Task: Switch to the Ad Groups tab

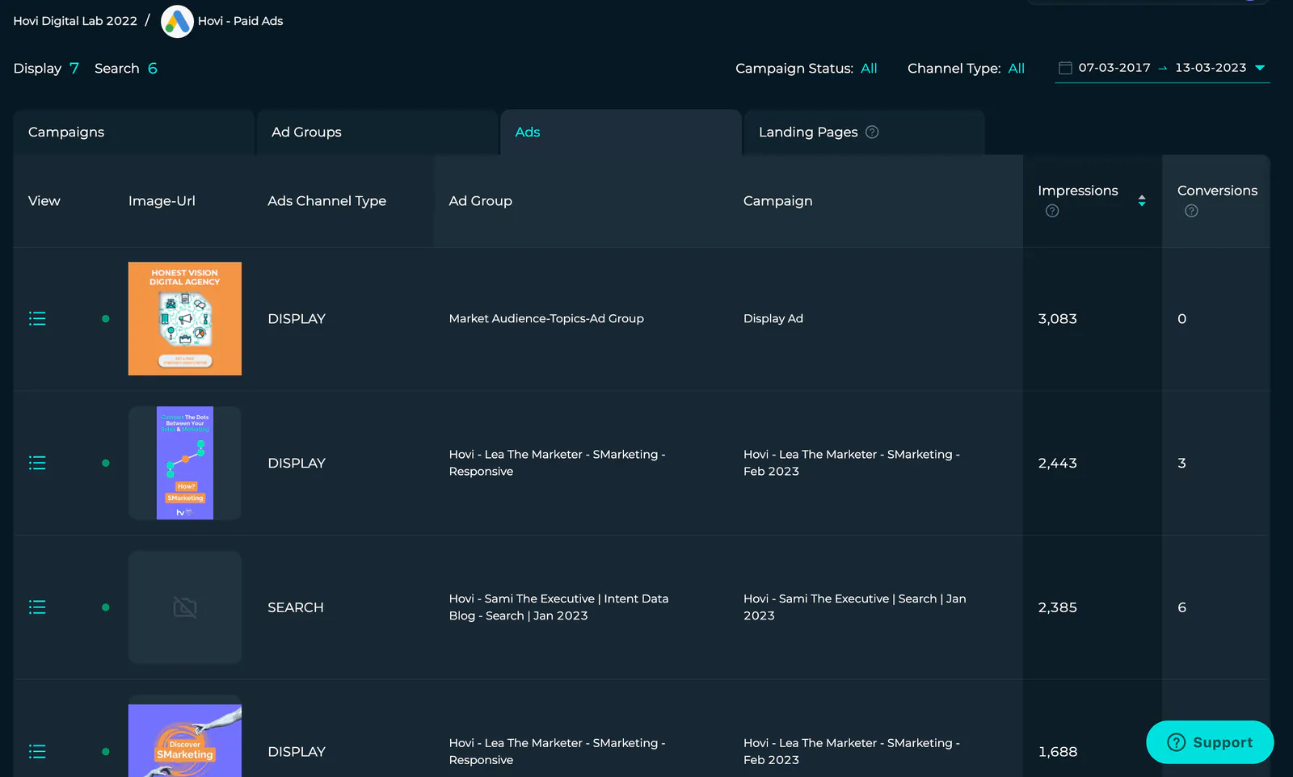Action: (x=377, y=132)
